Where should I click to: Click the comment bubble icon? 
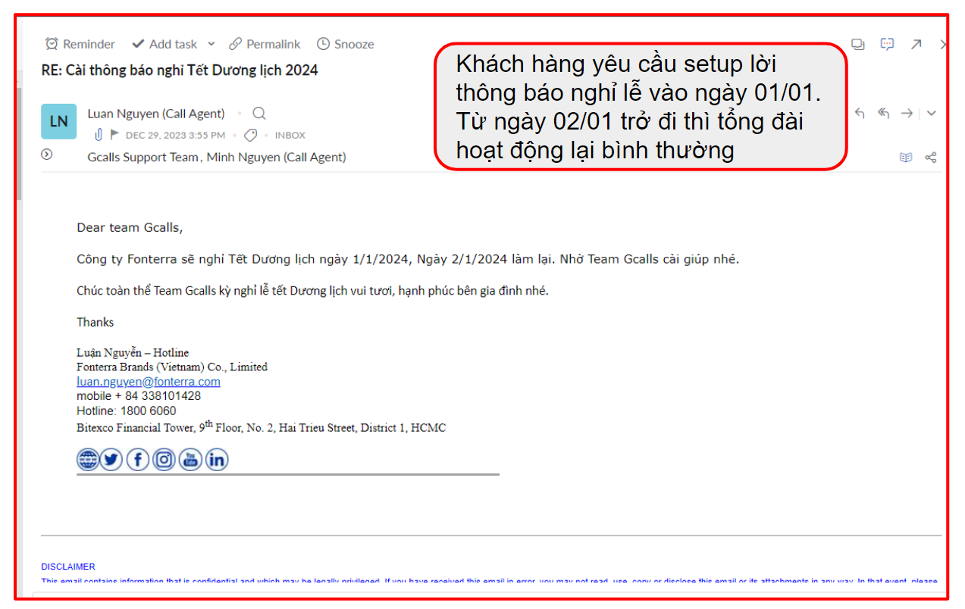(887, 44)
